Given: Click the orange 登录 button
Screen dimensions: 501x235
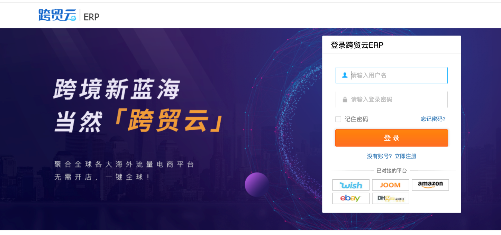Looking at the screenshot, I should coord(392,138).
